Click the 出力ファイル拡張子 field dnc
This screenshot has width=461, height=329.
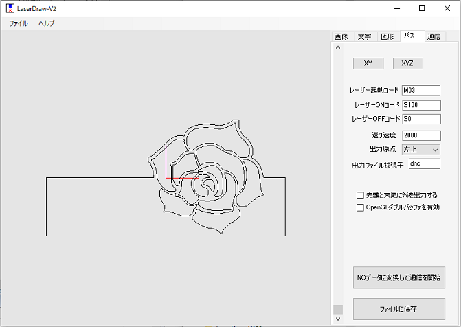(x=425, y=163)
